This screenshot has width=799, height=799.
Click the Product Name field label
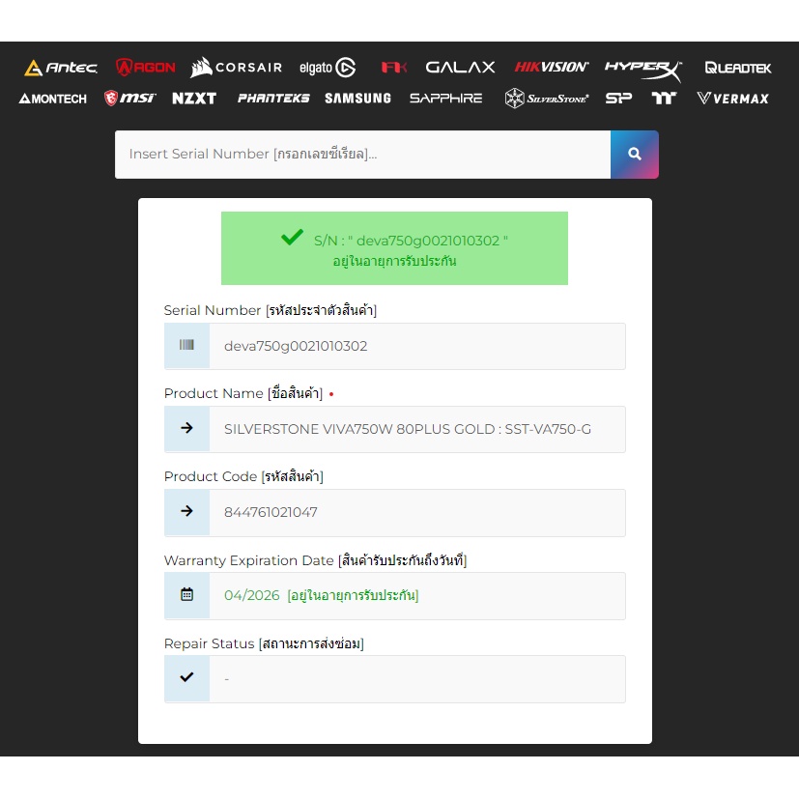(x=243, y=393)
